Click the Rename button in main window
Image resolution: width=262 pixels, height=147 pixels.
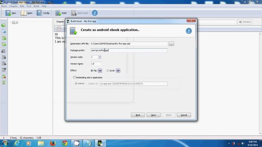coord(245,22)
